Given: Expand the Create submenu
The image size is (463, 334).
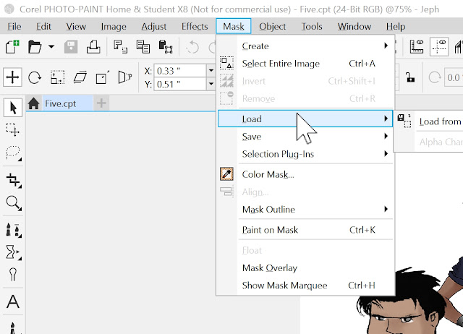Looking at the screenshot, I should (305, 46).
